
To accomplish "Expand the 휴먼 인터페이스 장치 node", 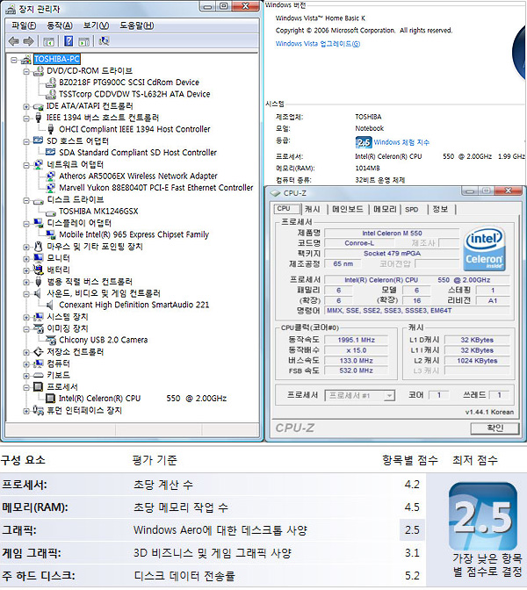I will [26, 411].
